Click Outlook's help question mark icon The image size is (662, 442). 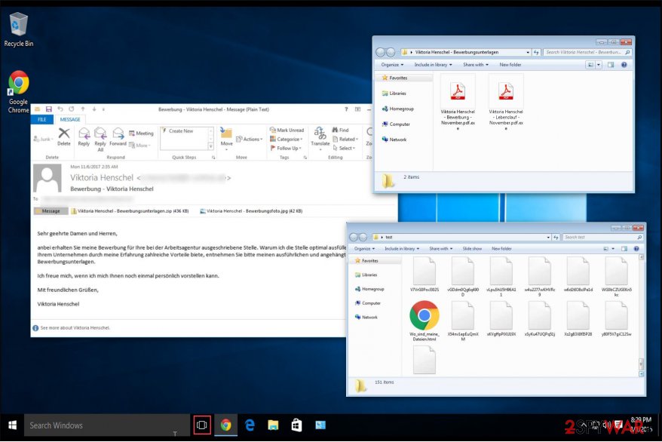coord(346,109)
